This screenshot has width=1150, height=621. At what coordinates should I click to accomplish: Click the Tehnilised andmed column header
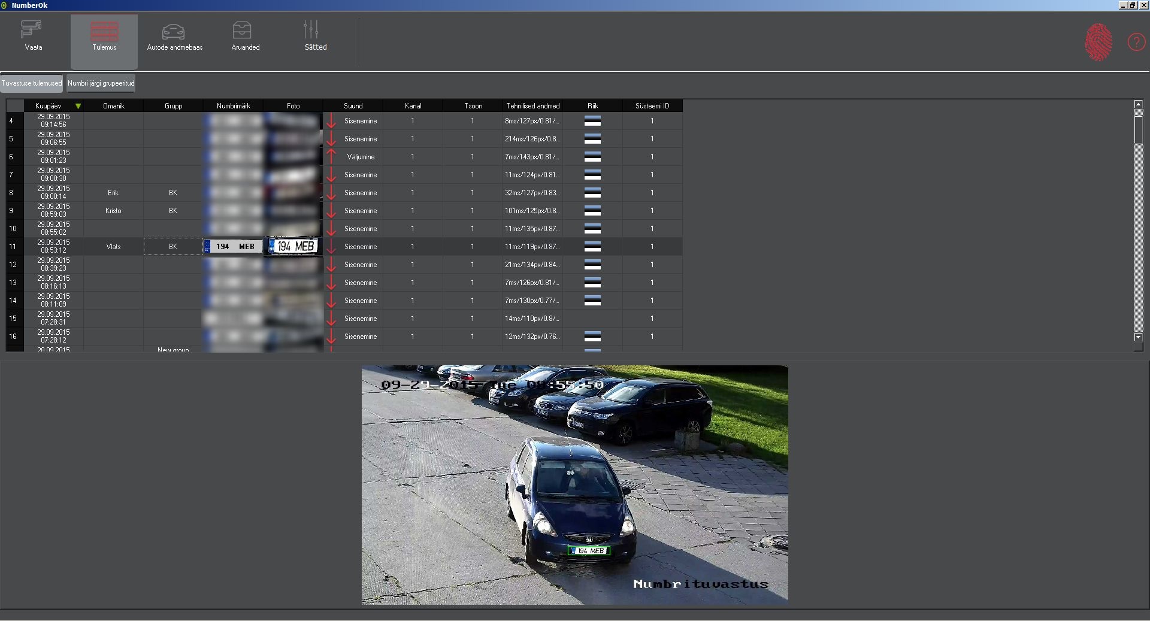coord(533,106)
